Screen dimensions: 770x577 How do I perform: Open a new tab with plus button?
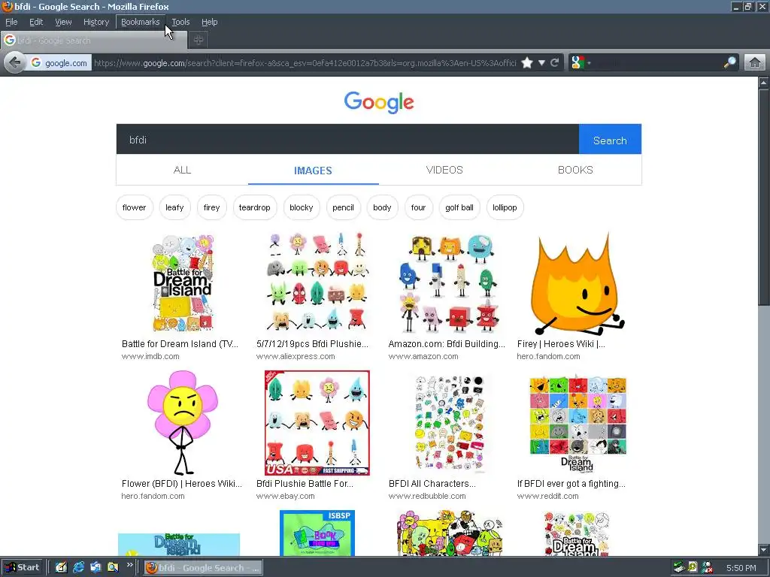[199, 41]
